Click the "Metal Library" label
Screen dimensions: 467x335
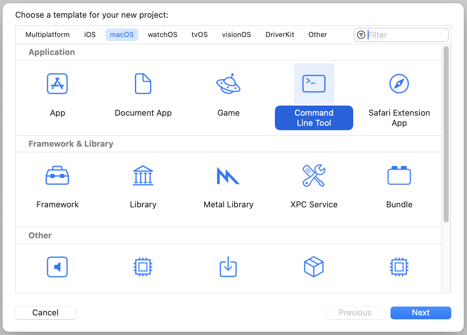click(x=228, y=204)
